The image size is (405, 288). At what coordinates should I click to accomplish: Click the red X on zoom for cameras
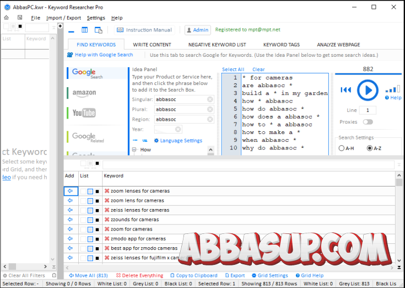(x=107, y=229)
